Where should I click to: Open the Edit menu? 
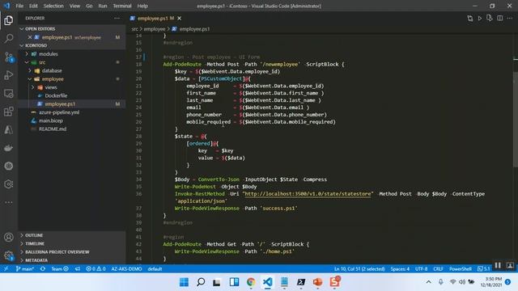33,6
